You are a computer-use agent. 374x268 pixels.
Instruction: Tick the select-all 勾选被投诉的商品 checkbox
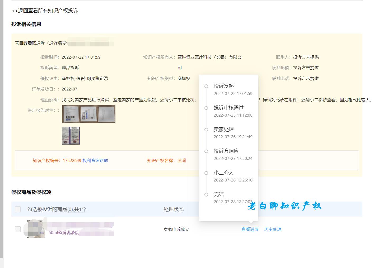coord(18,209)
